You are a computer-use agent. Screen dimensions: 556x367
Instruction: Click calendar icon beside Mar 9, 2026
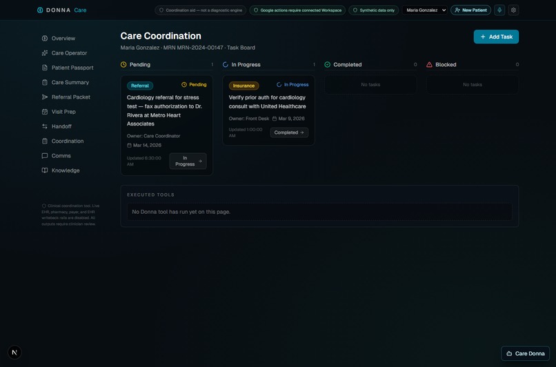point(275,119)
